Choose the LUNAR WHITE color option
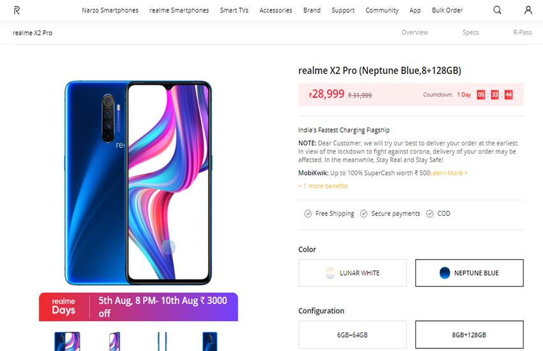The image size is (543, 351). [353, 273]
